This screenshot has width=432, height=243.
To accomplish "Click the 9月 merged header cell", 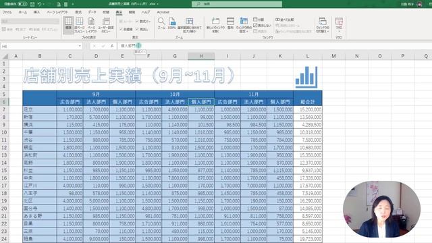I will (96, 94).
